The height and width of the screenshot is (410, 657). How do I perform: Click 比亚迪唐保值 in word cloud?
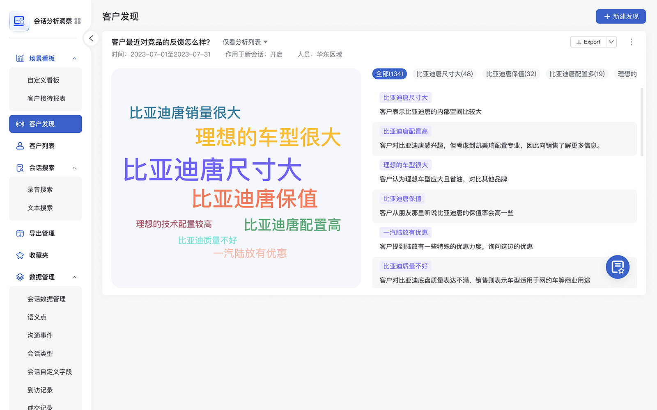255,199
